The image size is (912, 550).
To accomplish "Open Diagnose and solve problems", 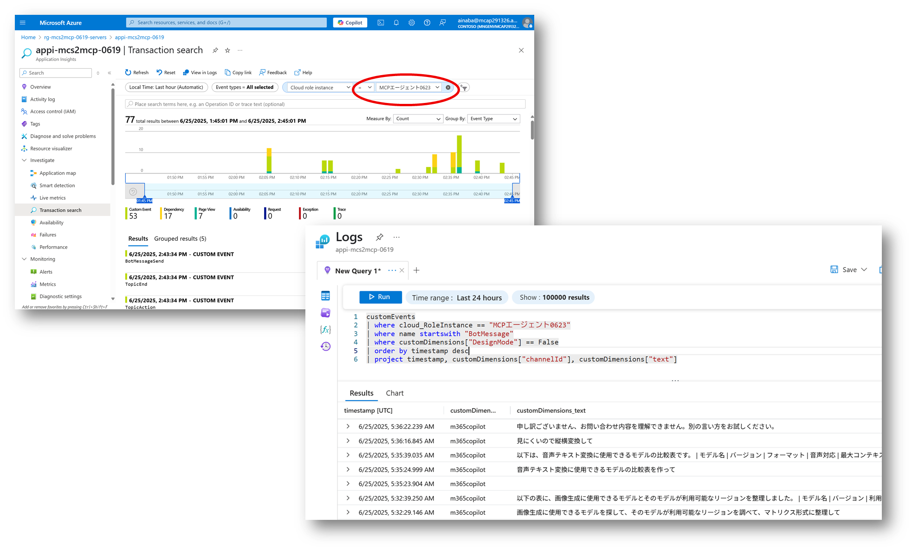I will pyautogui.click(x=63, y=136).
